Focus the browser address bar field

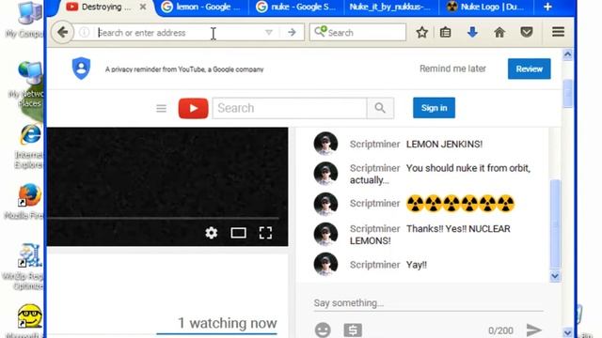180,33
